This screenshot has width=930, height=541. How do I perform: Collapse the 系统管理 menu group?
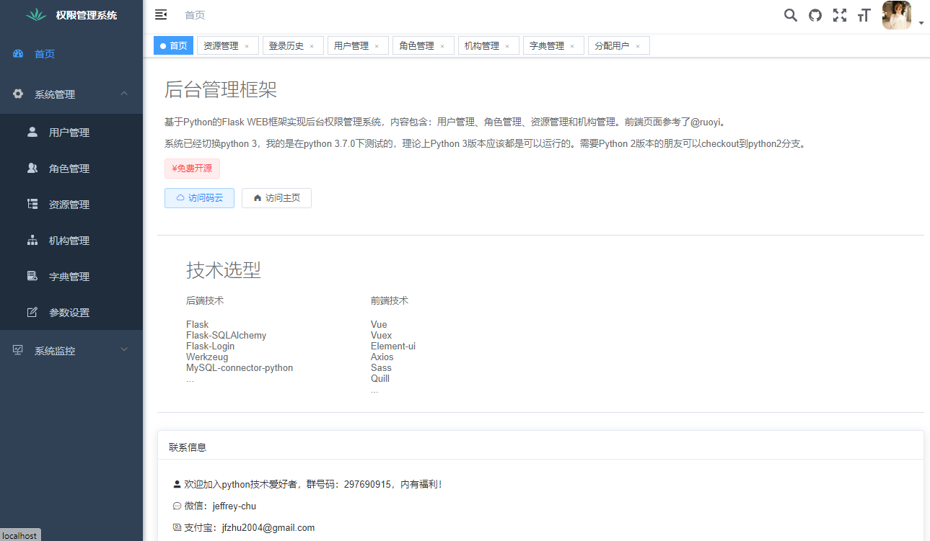[71, 94]
